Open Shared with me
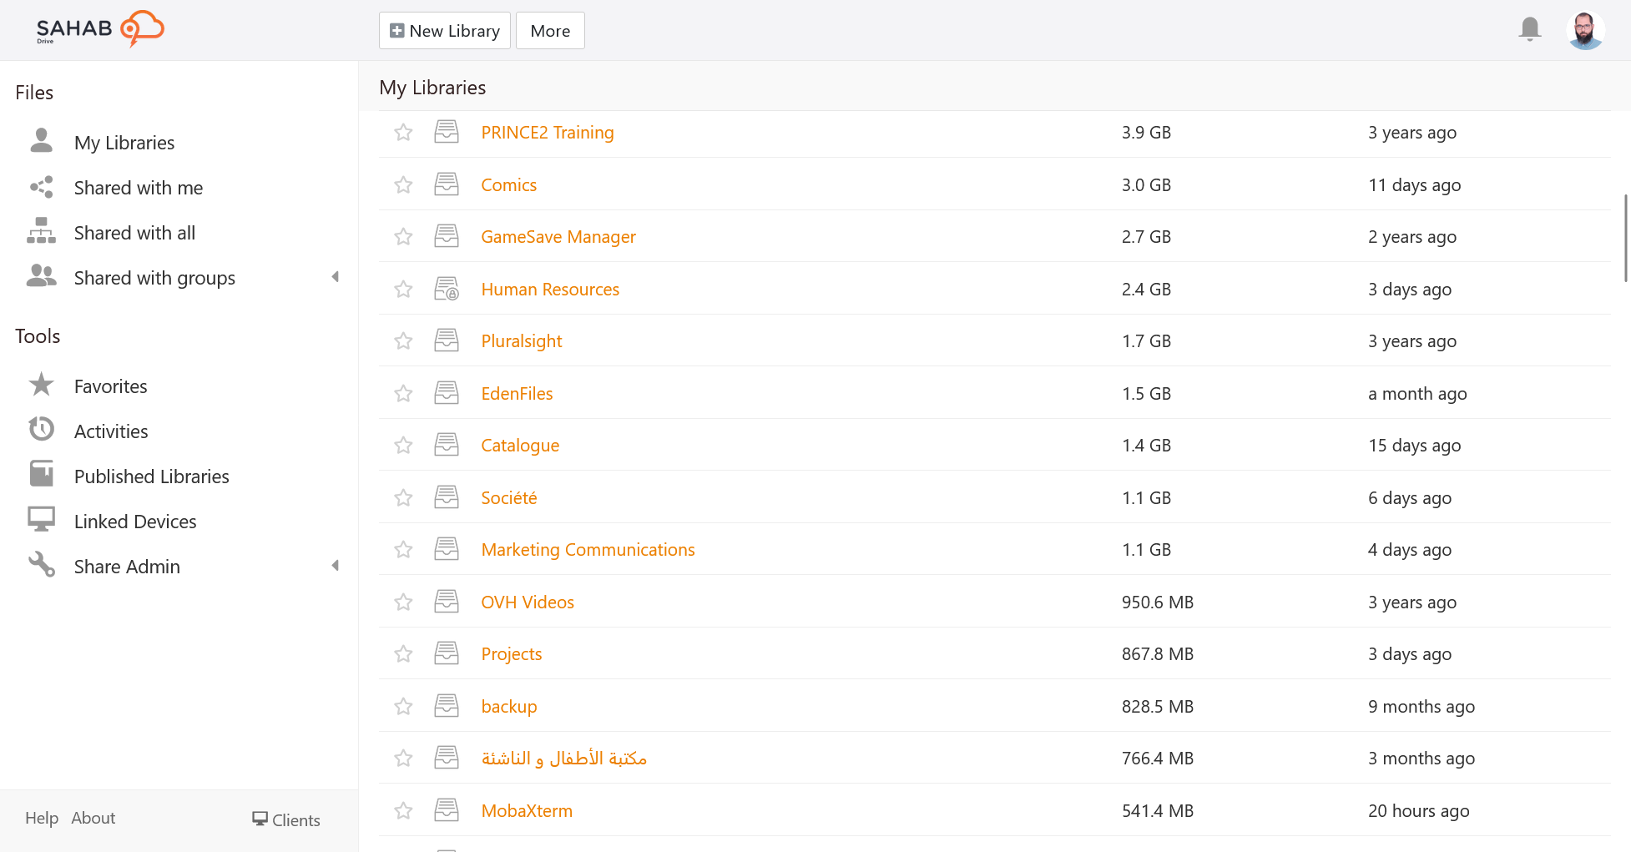The image size is (1631, 852). click(139, 188)
